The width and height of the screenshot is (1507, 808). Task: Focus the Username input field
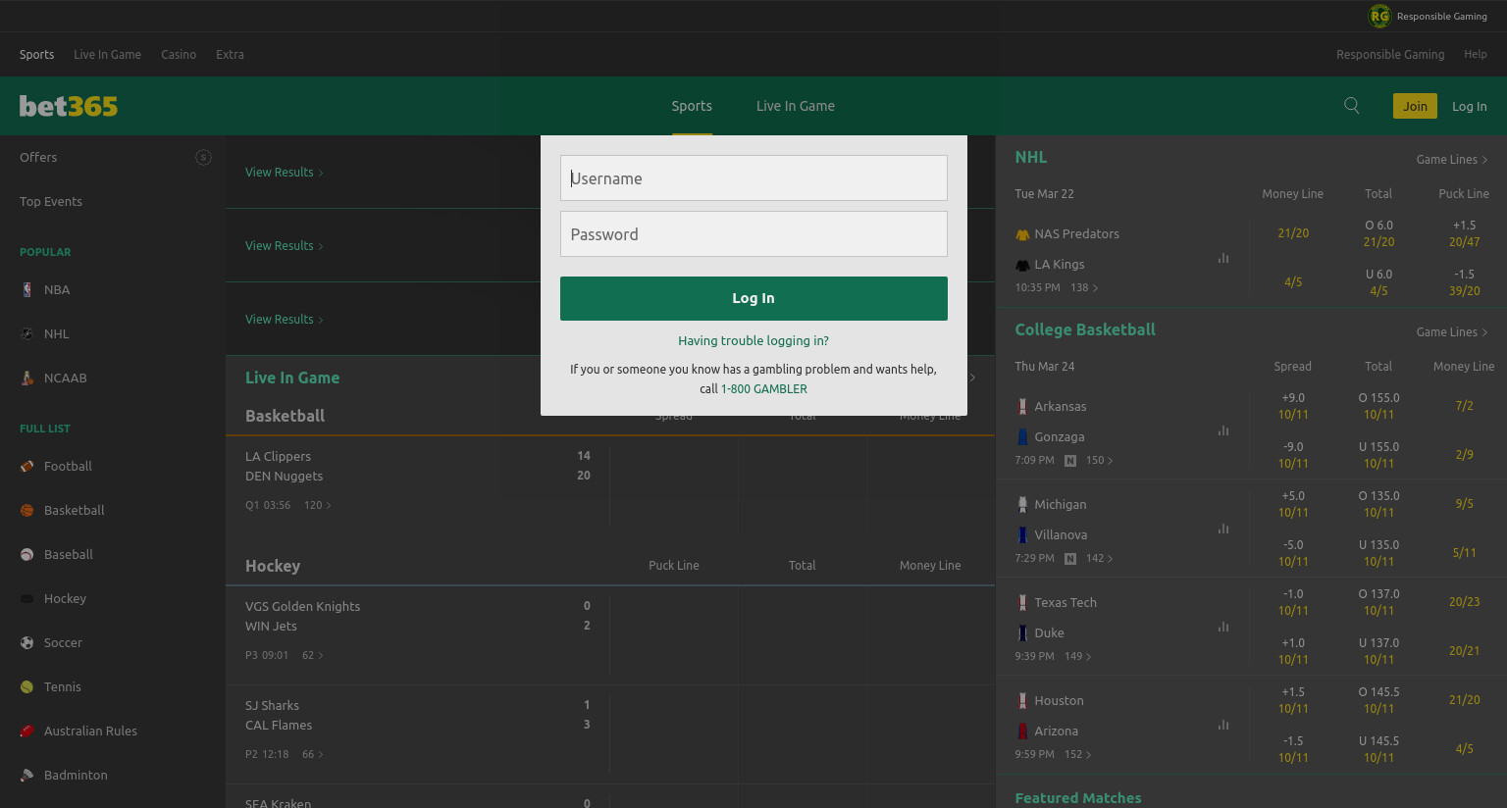point(753,177)
